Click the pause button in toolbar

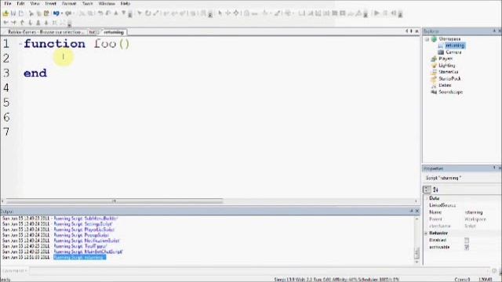click(x=385, y=13)
